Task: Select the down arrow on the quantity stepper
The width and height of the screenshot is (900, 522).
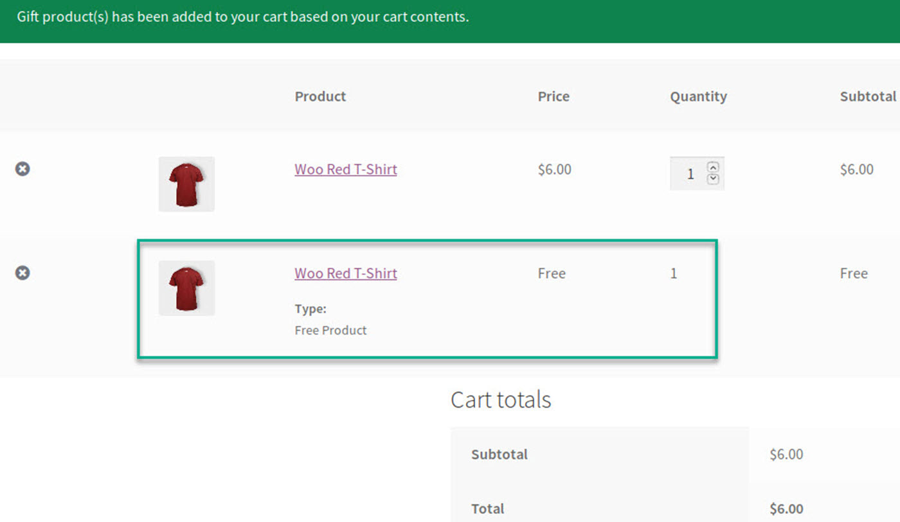Action: coord(714,180)
